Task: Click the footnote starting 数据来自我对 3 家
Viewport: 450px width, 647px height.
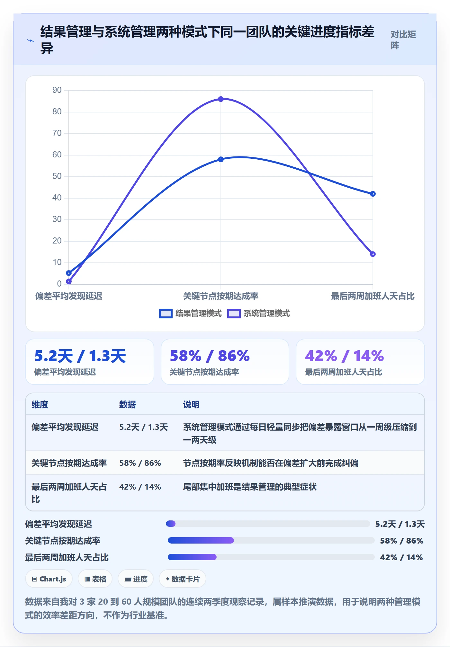Action: tap(223, 608)
